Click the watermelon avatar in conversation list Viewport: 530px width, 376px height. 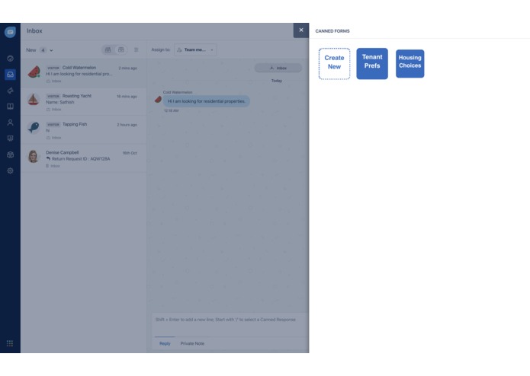click(x=34, y=72)
